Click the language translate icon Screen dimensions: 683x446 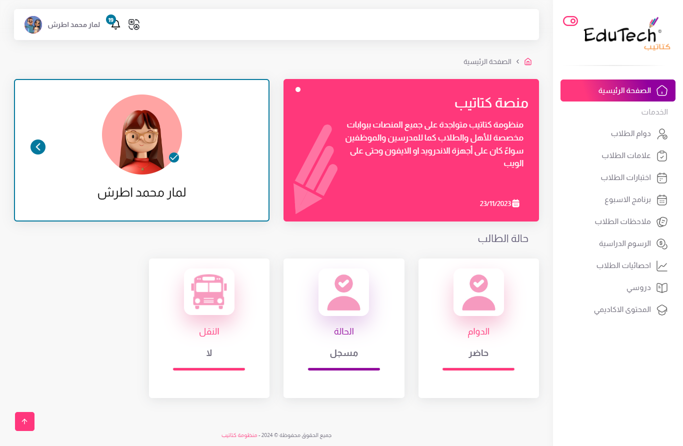pyautogui.click(x=134, y=24)
